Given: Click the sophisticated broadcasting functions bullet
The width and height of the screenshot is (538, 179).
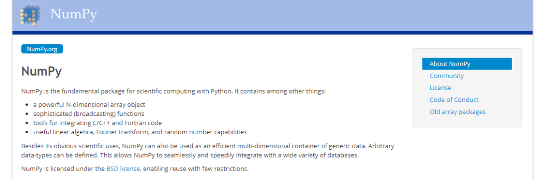Looking at the screenshot, I should [89, 114].
